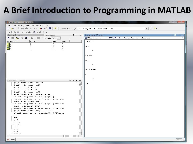Select variable b icon in Workspace
The width and height of the screenshot is (193, 144).
pyautogui.click(x=8, y=46)
